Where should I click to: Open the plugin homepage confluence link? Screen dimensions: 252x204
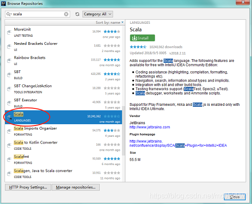[x=178, y=143]
